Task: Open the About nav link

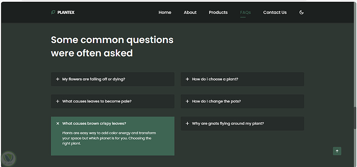Action: click(x=190, y=12)
